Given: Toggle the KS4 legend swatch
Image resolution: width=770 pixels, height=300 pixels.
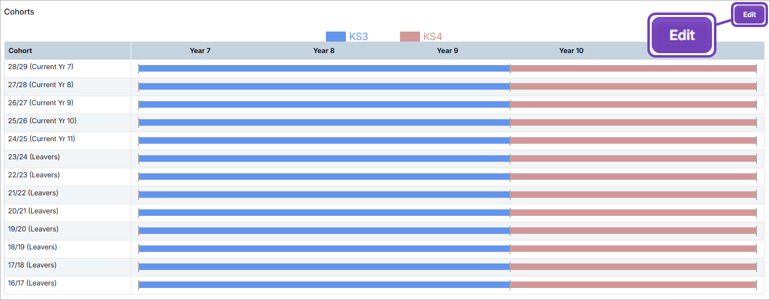Looking at the screenshot, I should tap(410, 37).
